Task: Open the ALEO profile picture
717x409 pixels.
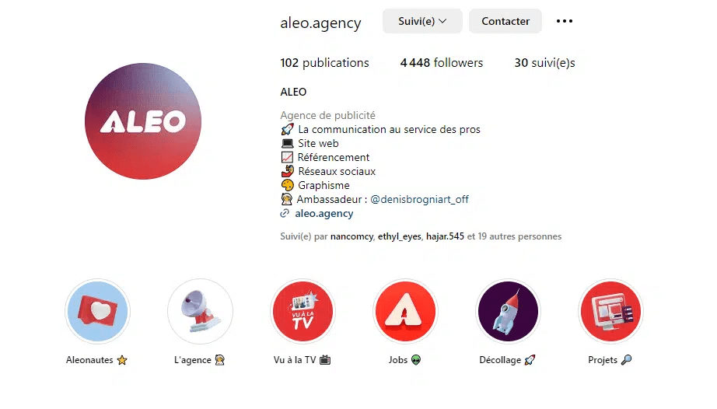Action: (143, 121)
